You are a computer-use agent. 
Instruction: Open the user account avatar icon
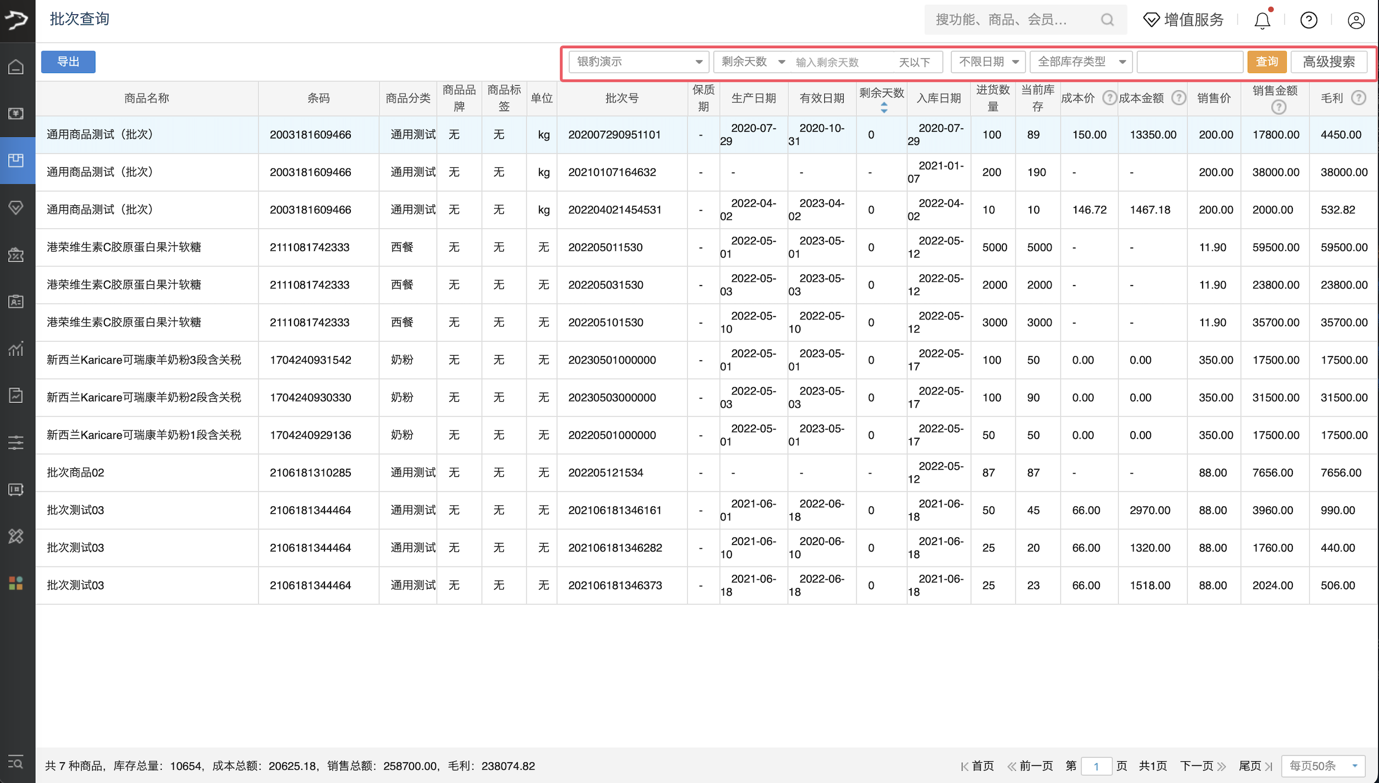pos(1356,20)
